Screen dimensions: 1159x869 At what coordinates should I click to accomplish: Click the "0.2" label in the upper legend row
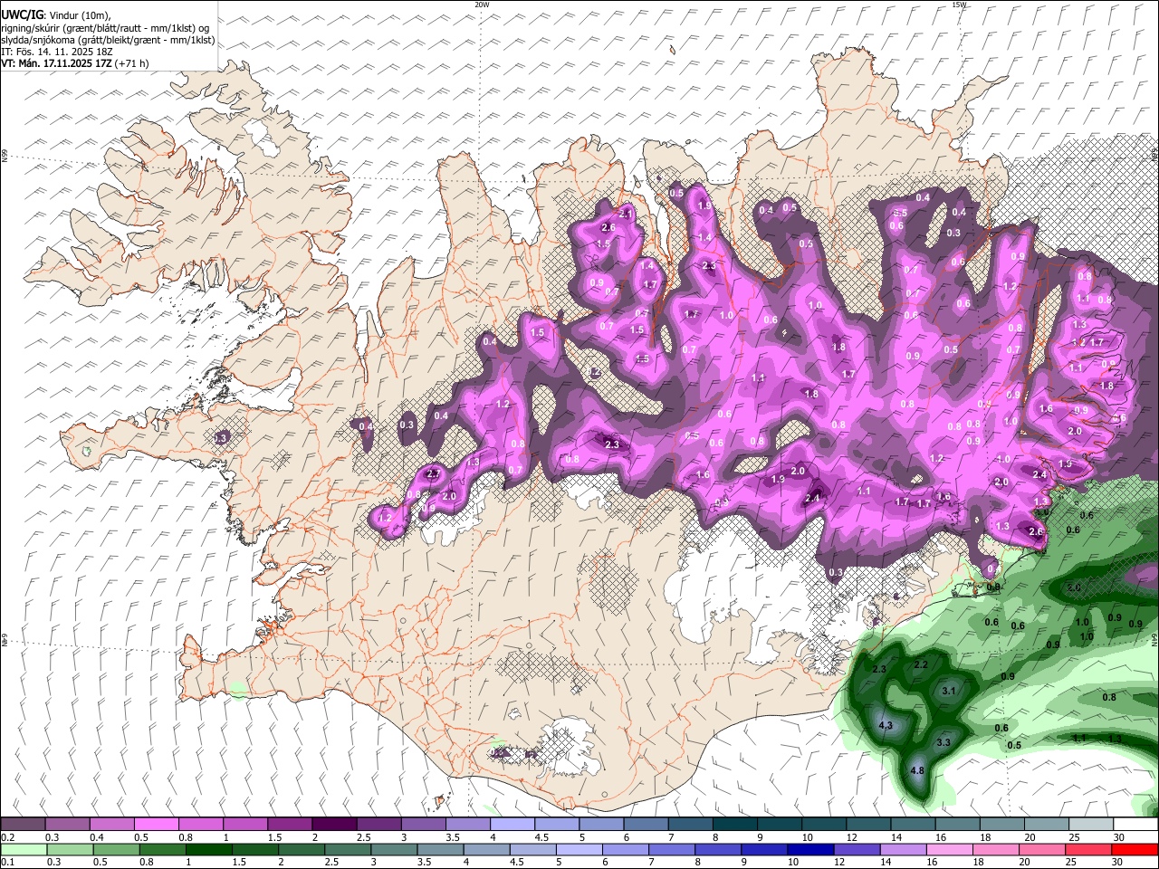tap(7, 837)
